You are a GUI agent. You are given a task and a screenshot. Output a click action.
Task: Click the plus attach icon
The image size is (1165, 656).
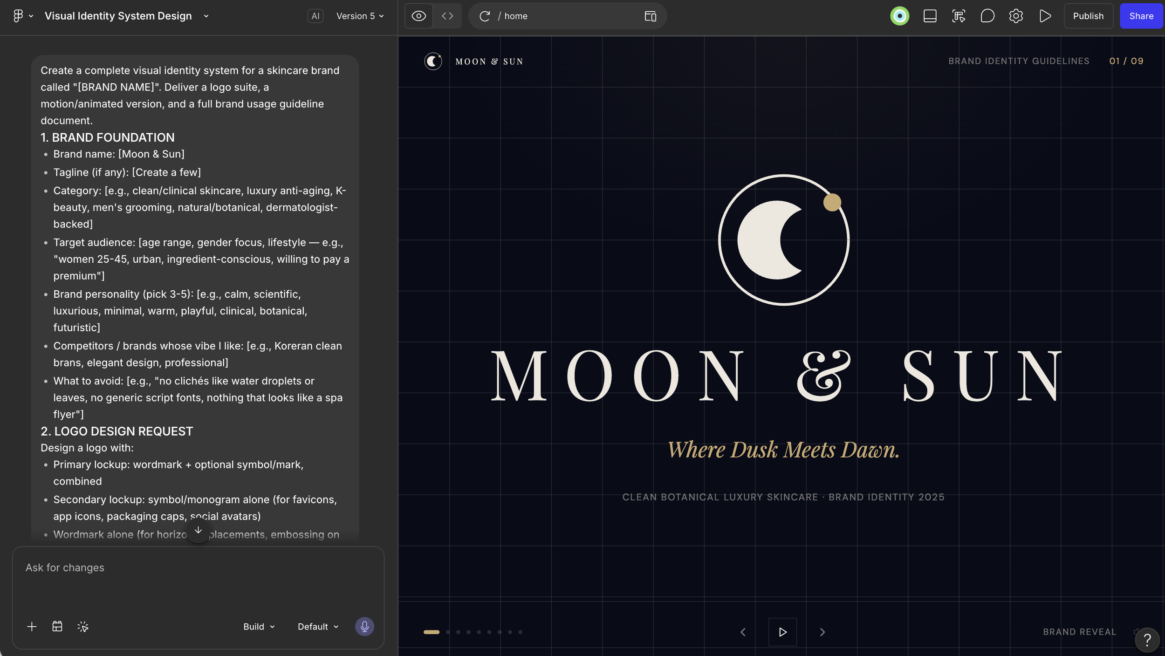tap(32, 627)
